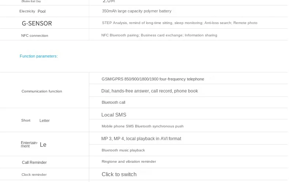Click the "Bluetooth music playback" entry
This screenshot has width=289, height=182.
123,150
